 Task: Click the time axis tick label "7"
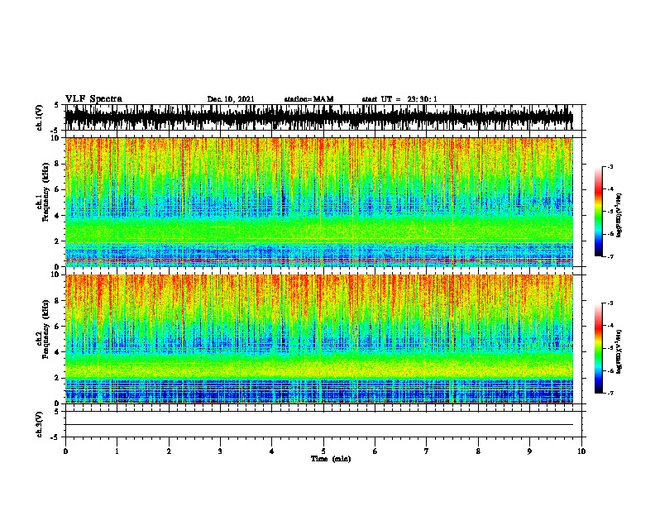click(427, 451)
